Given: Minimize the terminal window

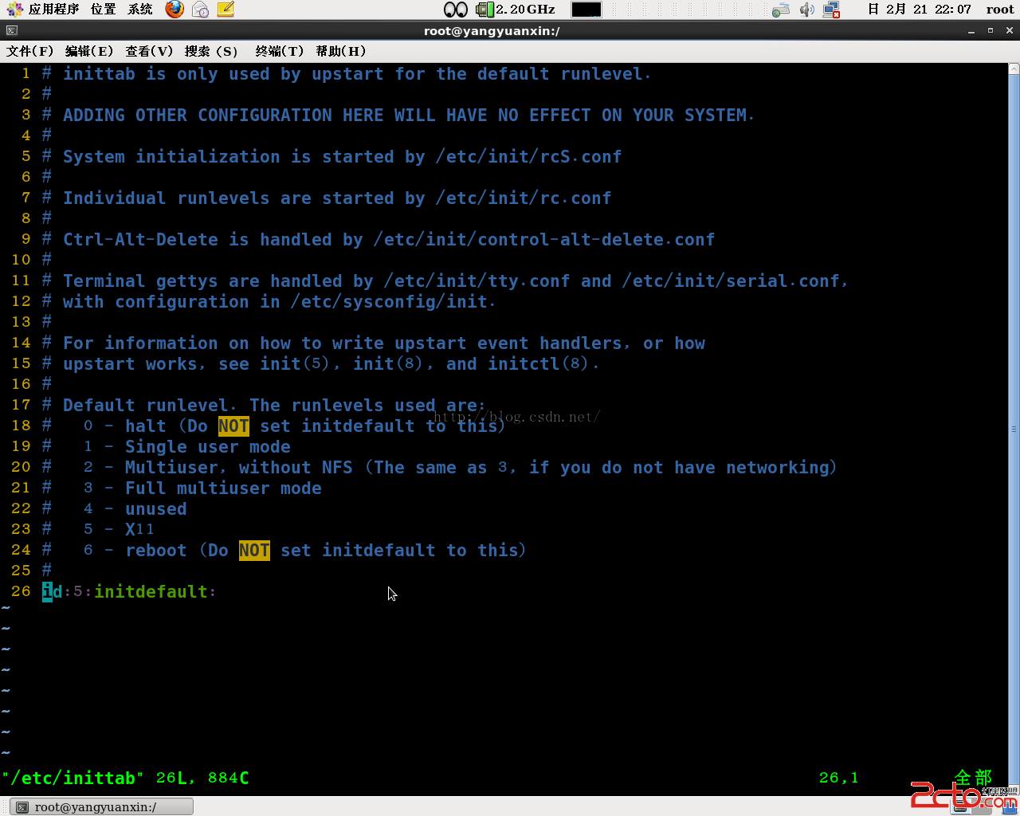Looking at the screenshot, I should pyautogui.click(x=971, y=30).
